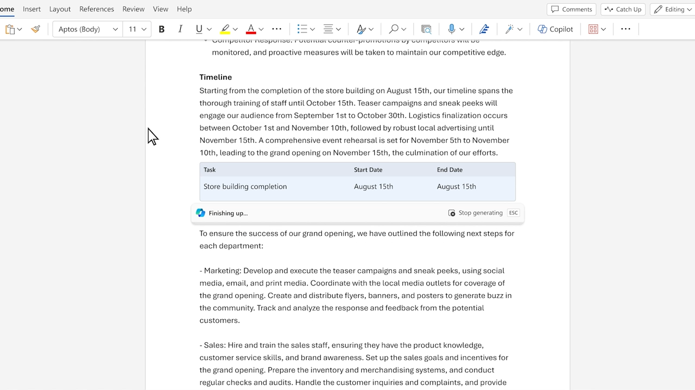The image size is (695, 390).
Task: Click the Designer magic wand icon
Action: click(x=509, y=29)
